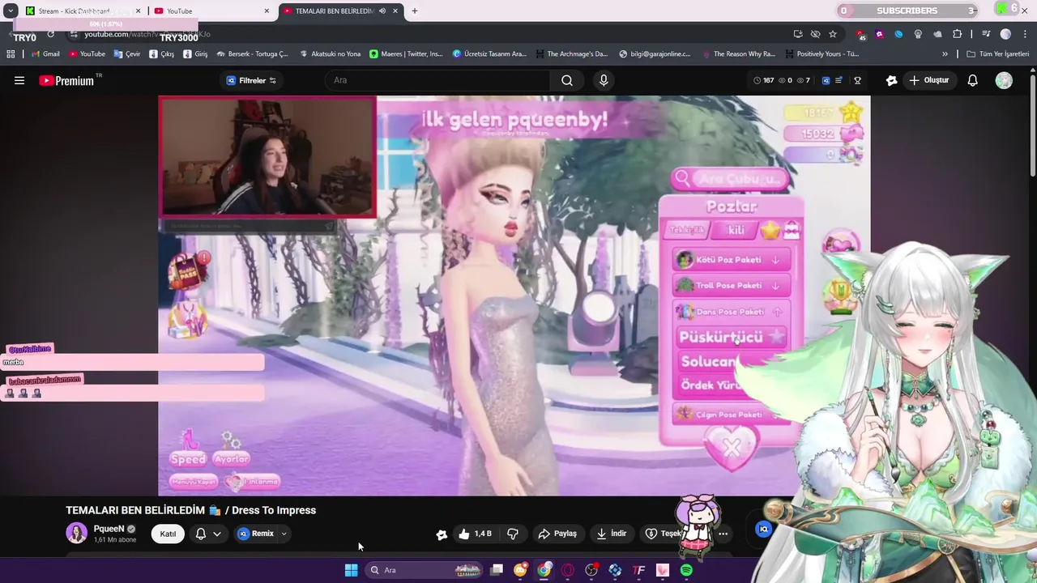Click the browser address bar URL
This screenshot has width=1037, height=583.
[147, 34]
